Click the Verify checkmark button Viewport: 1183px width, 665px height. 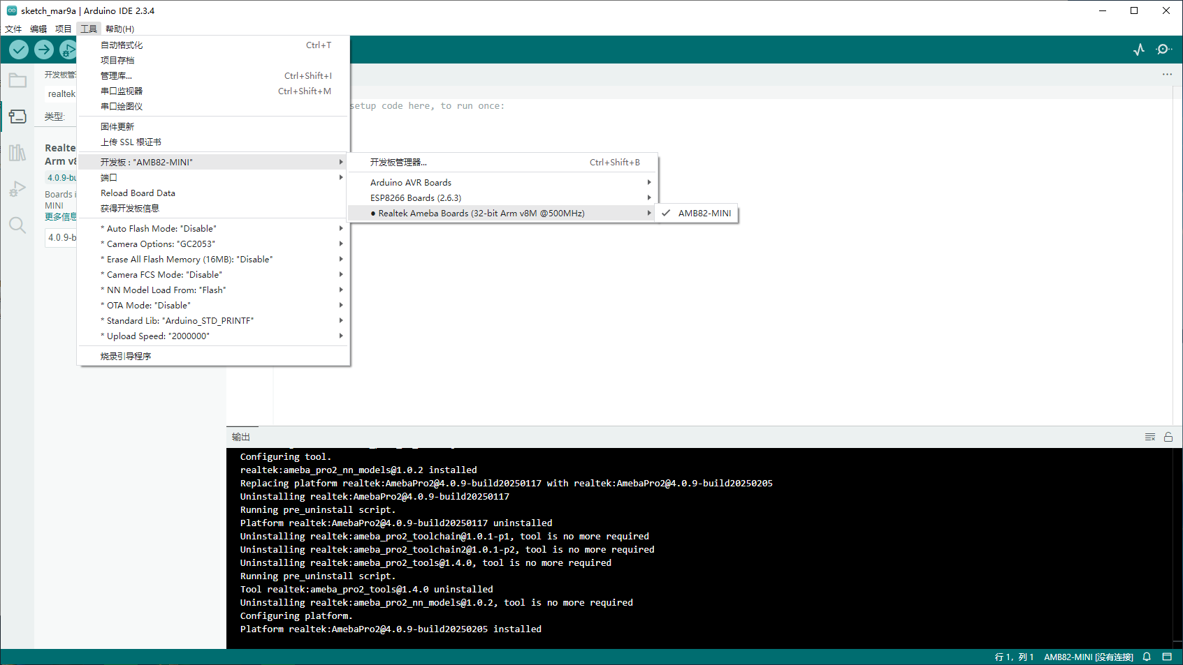(19, 50)
